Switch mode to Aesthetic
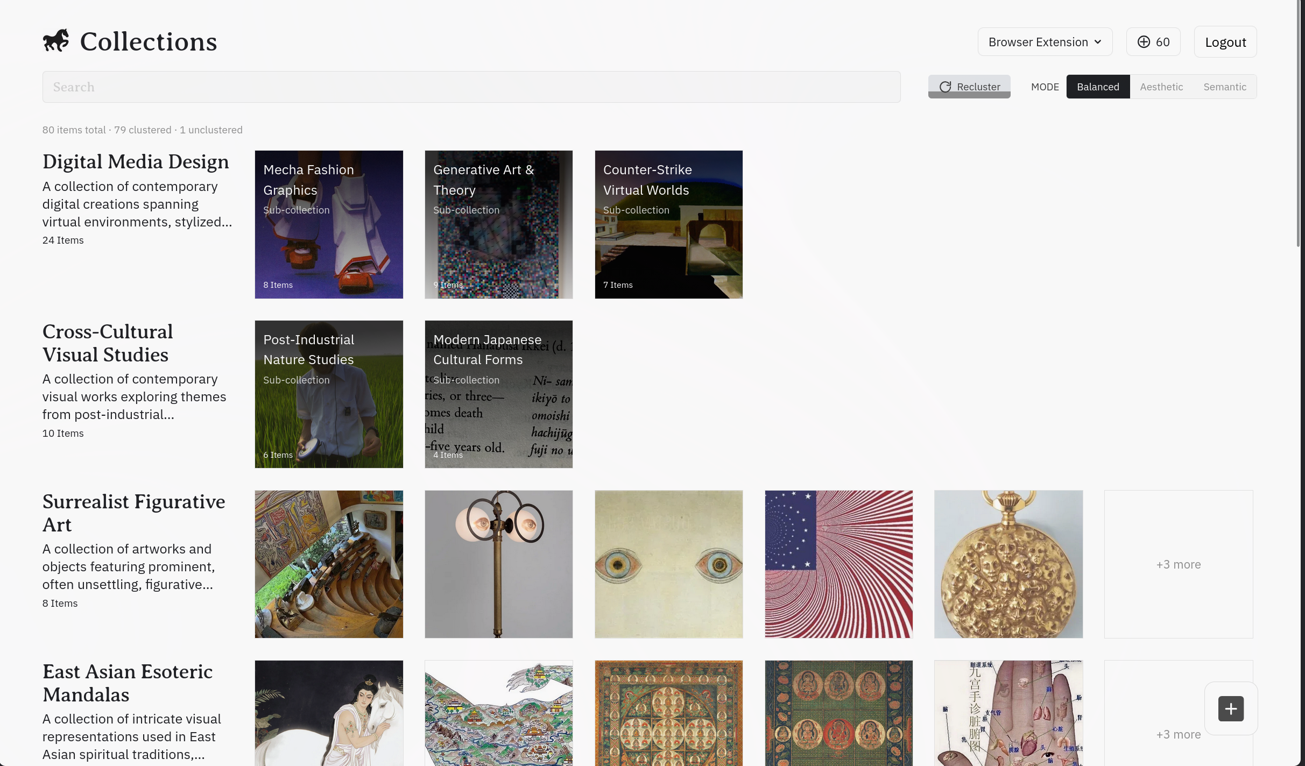Viewport: 1305px width, 766px height. 1161,87
